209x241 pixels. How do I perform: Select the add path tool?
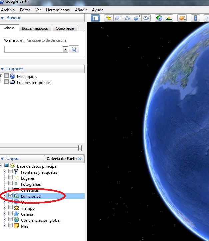click(127, 18)
